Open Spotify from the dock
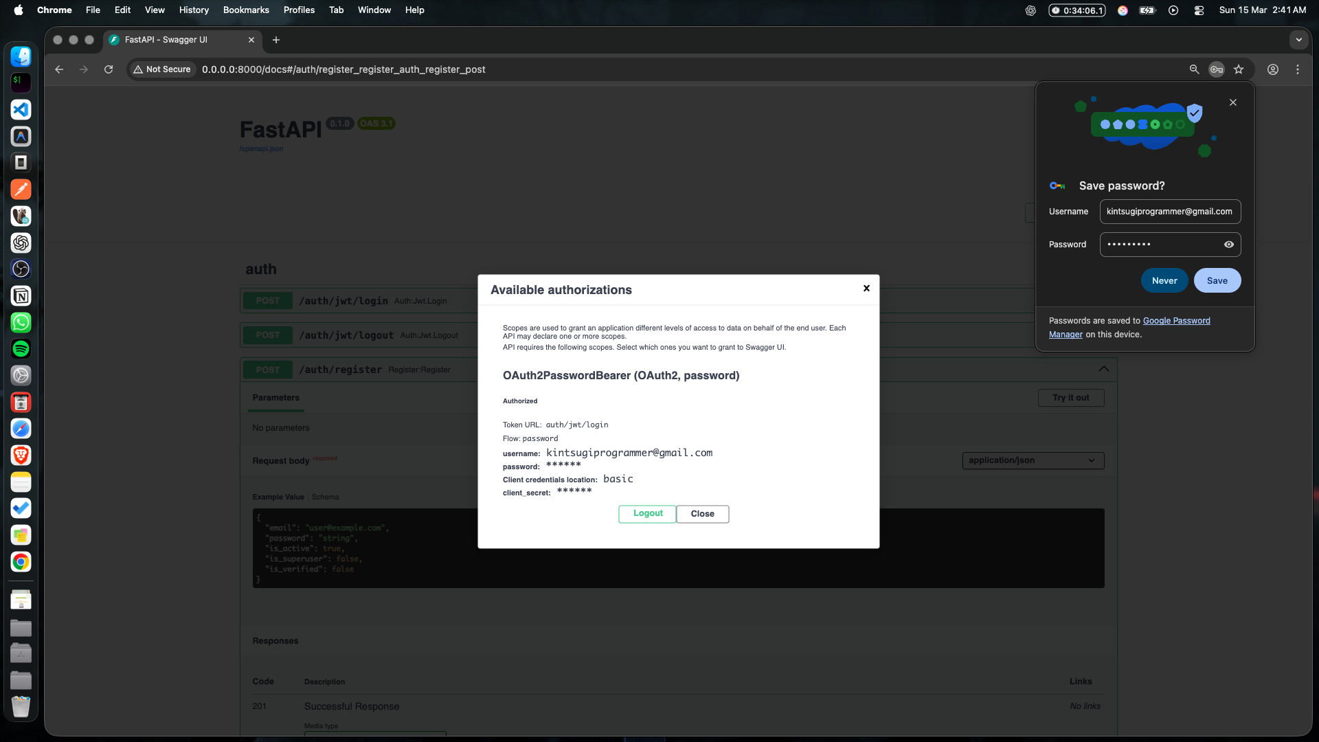 (x=21, y=349)
